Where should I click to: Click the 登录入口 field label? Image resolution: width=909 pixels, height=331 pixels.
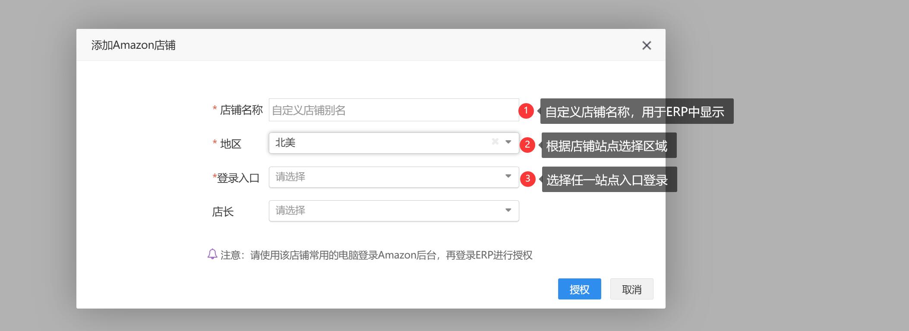pyautogui.click(x=238, y=178)
